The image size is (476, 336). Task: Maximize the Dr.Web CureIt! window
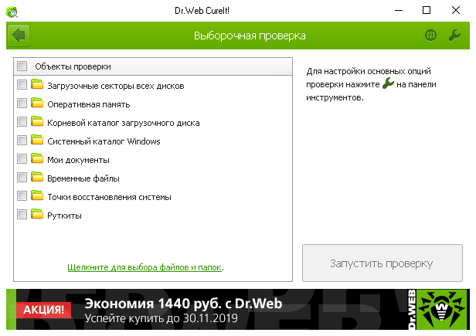click(427, 11)
